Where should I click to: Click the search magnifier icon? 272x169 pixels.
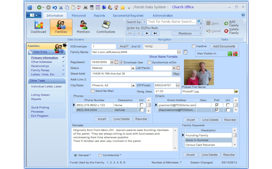tap(199, 22)
